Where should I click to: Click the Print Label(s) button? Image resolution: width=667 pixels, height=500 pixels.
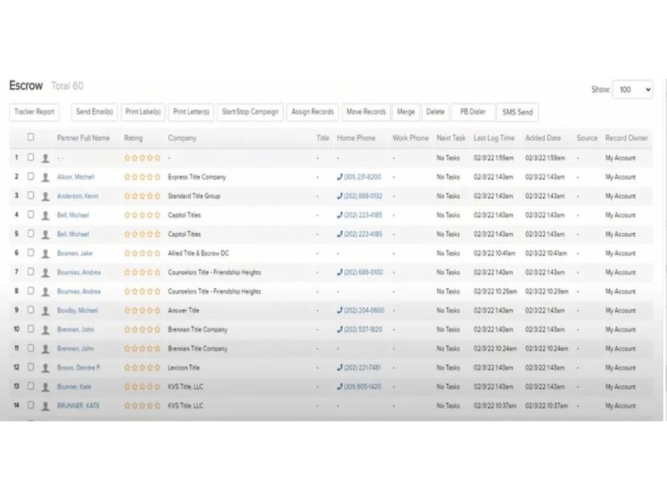(x=143, y=112)
